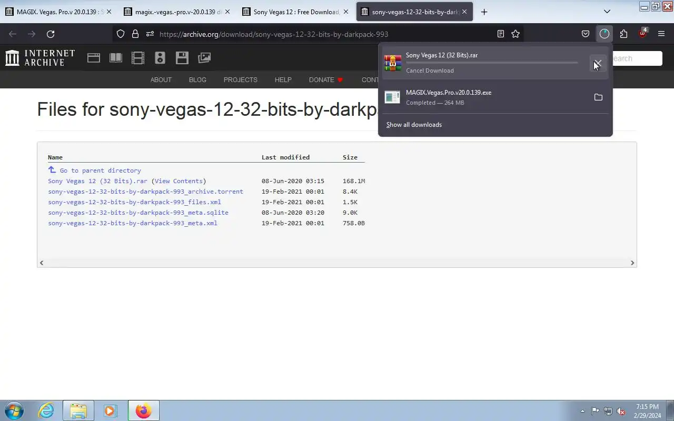674x421 pixels.
Task: Click the Firefox taskbar button
Action: (x=143, y=410)
